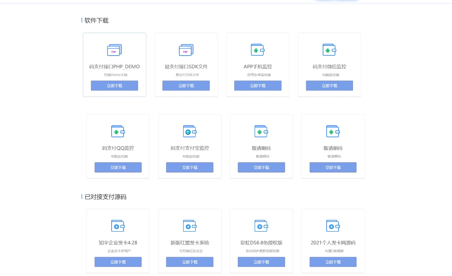Select the gear icon for 2021个人发卡网源码
This screenshot has width=452, height=276.
click(333, 226)
